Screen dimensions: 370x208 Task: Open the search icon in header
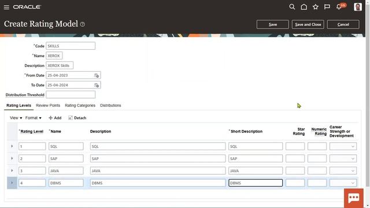[x=292, y=7]
